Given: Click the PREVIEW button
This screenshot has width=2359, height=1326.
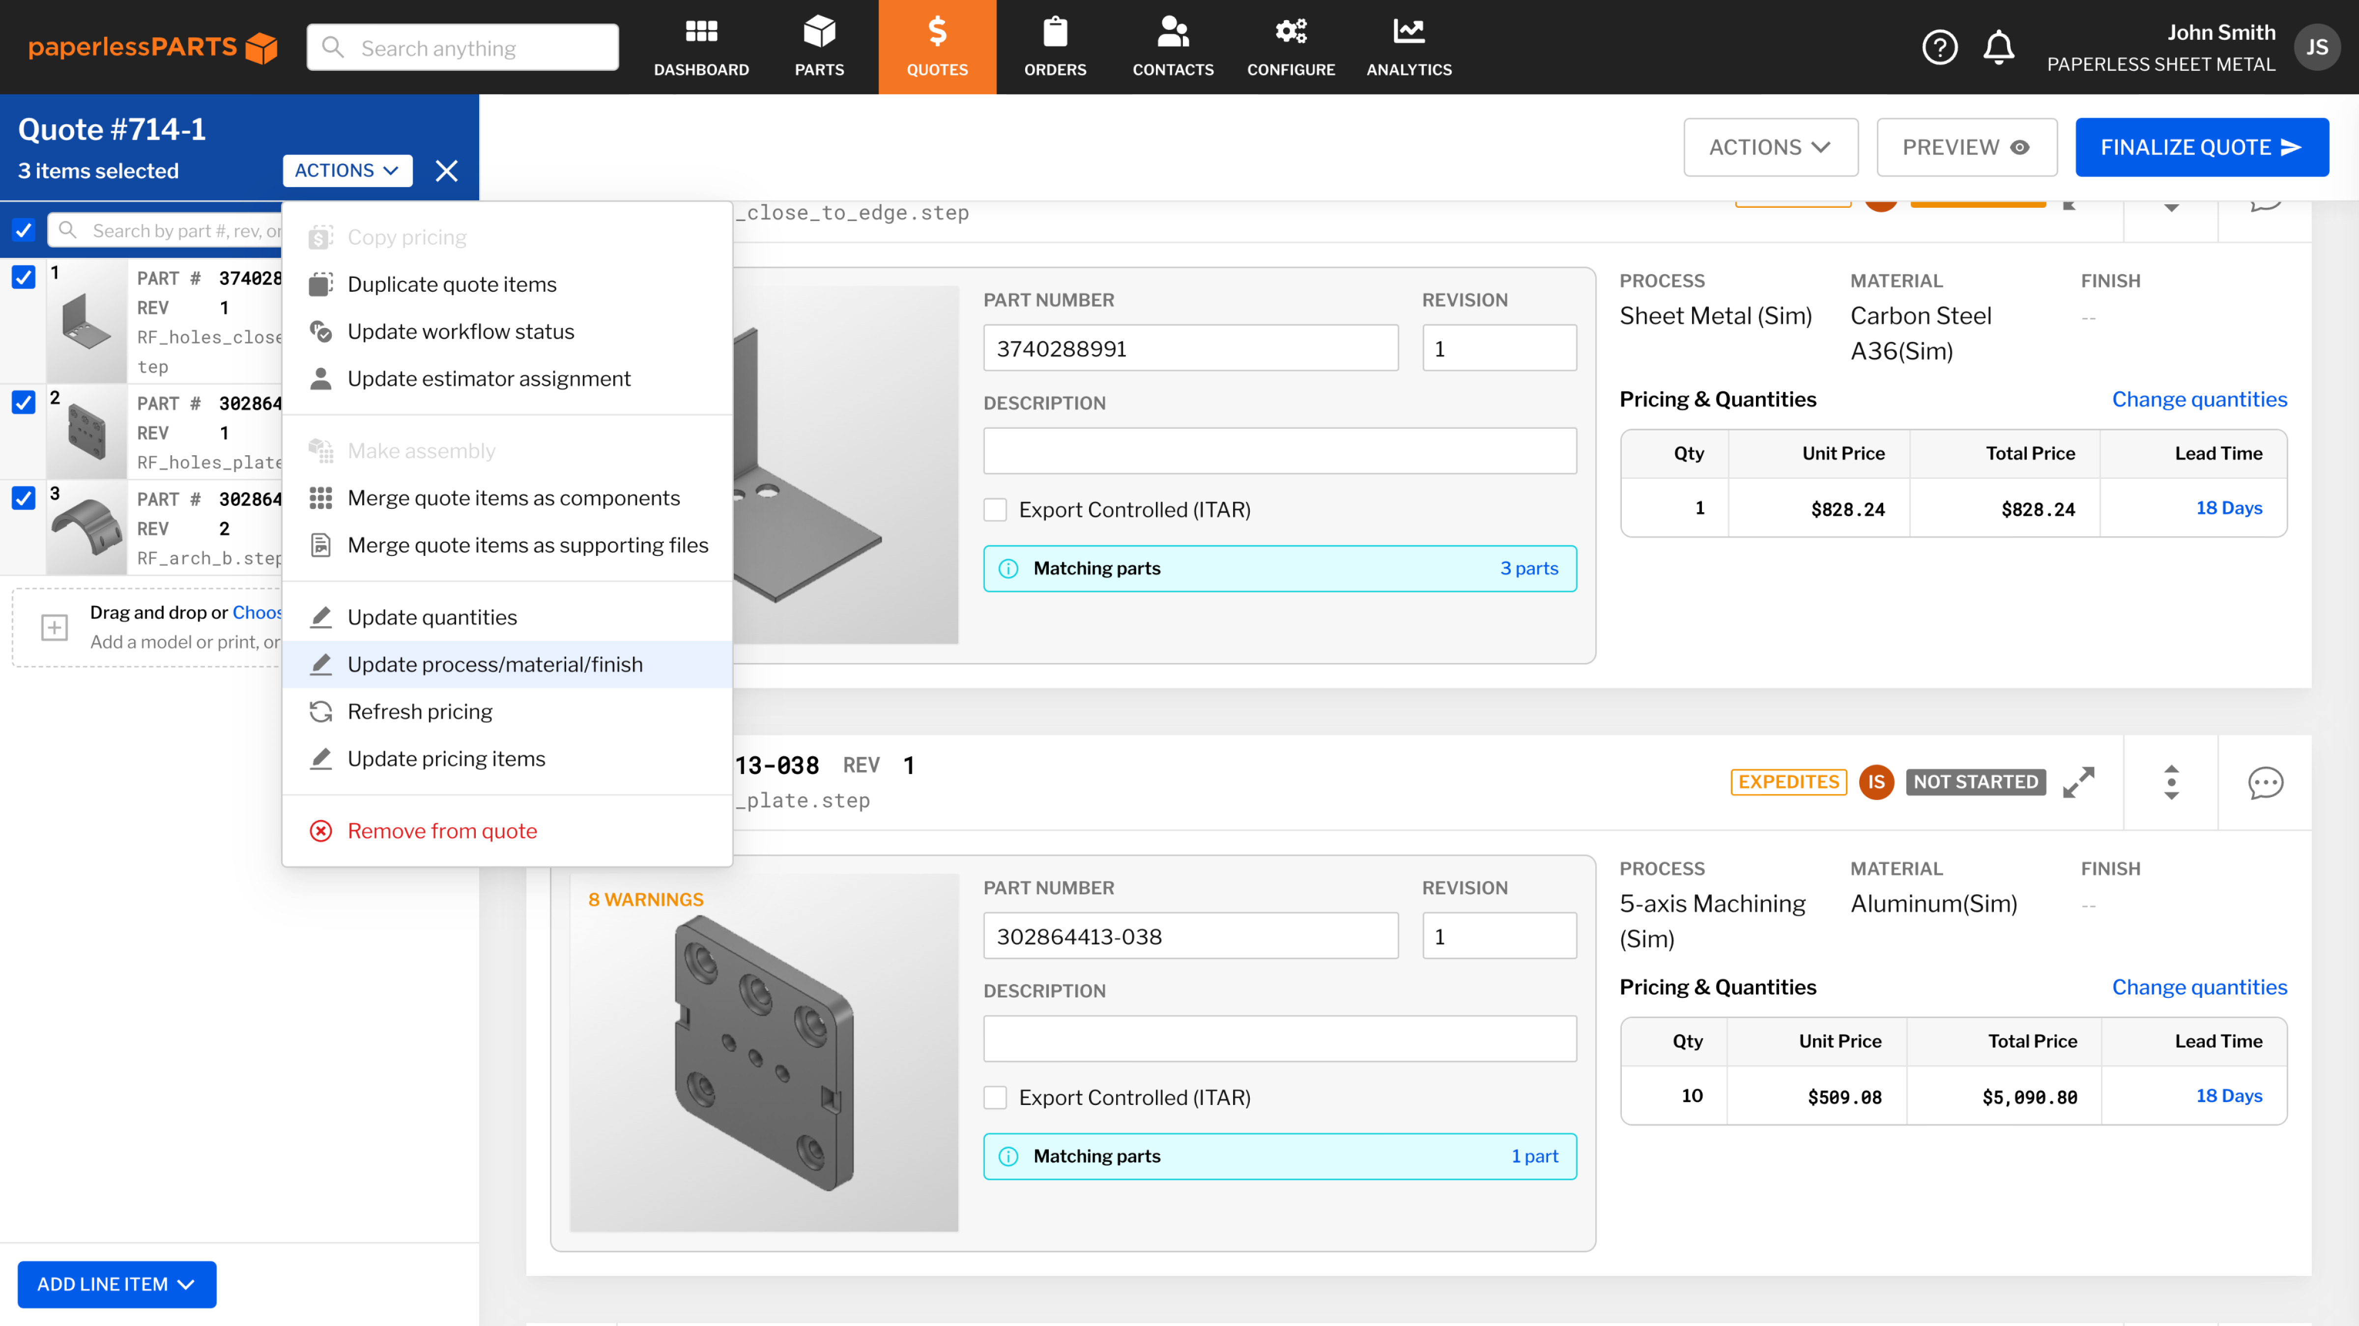Looking at the screenshot, I should (1966, 147).
